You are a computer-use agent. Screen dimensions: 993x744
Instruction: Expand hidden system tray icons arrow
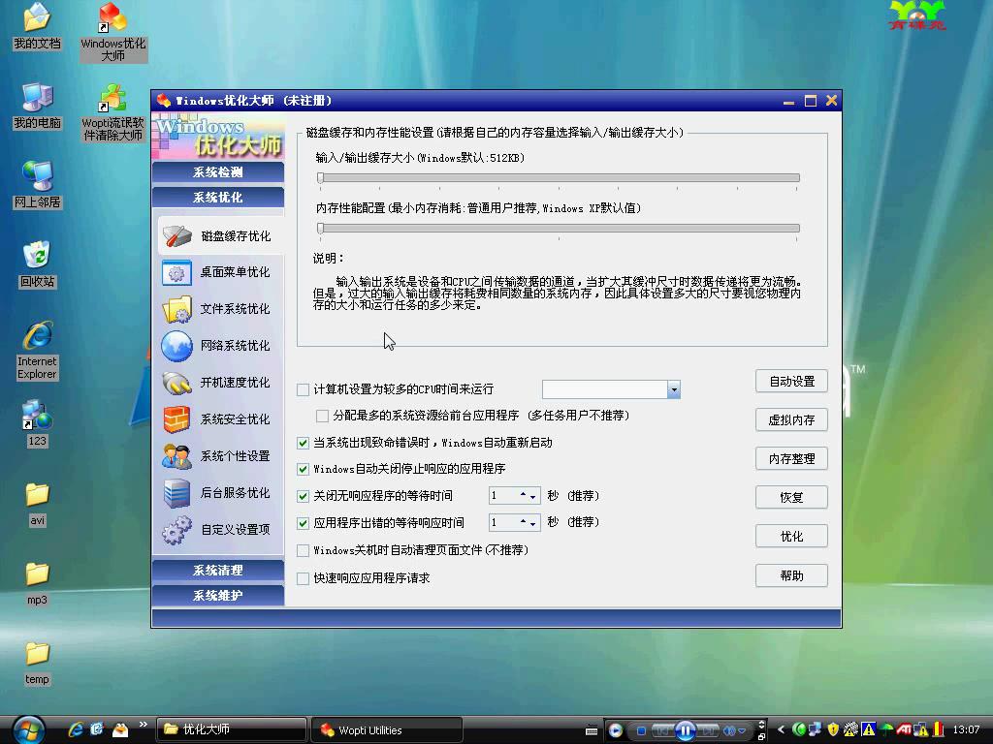(781, 730)
